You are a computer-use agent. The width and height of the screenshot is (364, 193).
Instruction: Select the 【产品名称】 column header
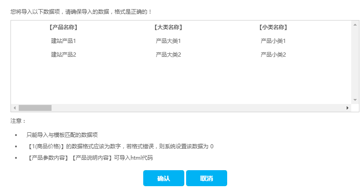coord(63,27)
